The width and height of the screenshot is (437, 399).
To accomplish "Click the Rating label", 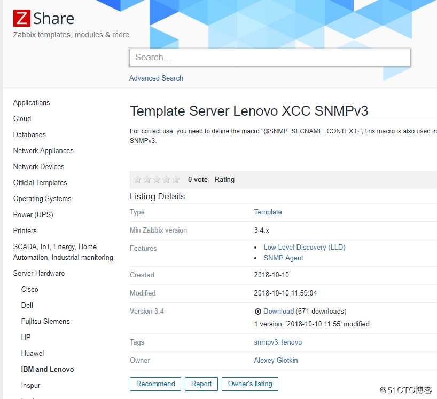I will 224,179.
